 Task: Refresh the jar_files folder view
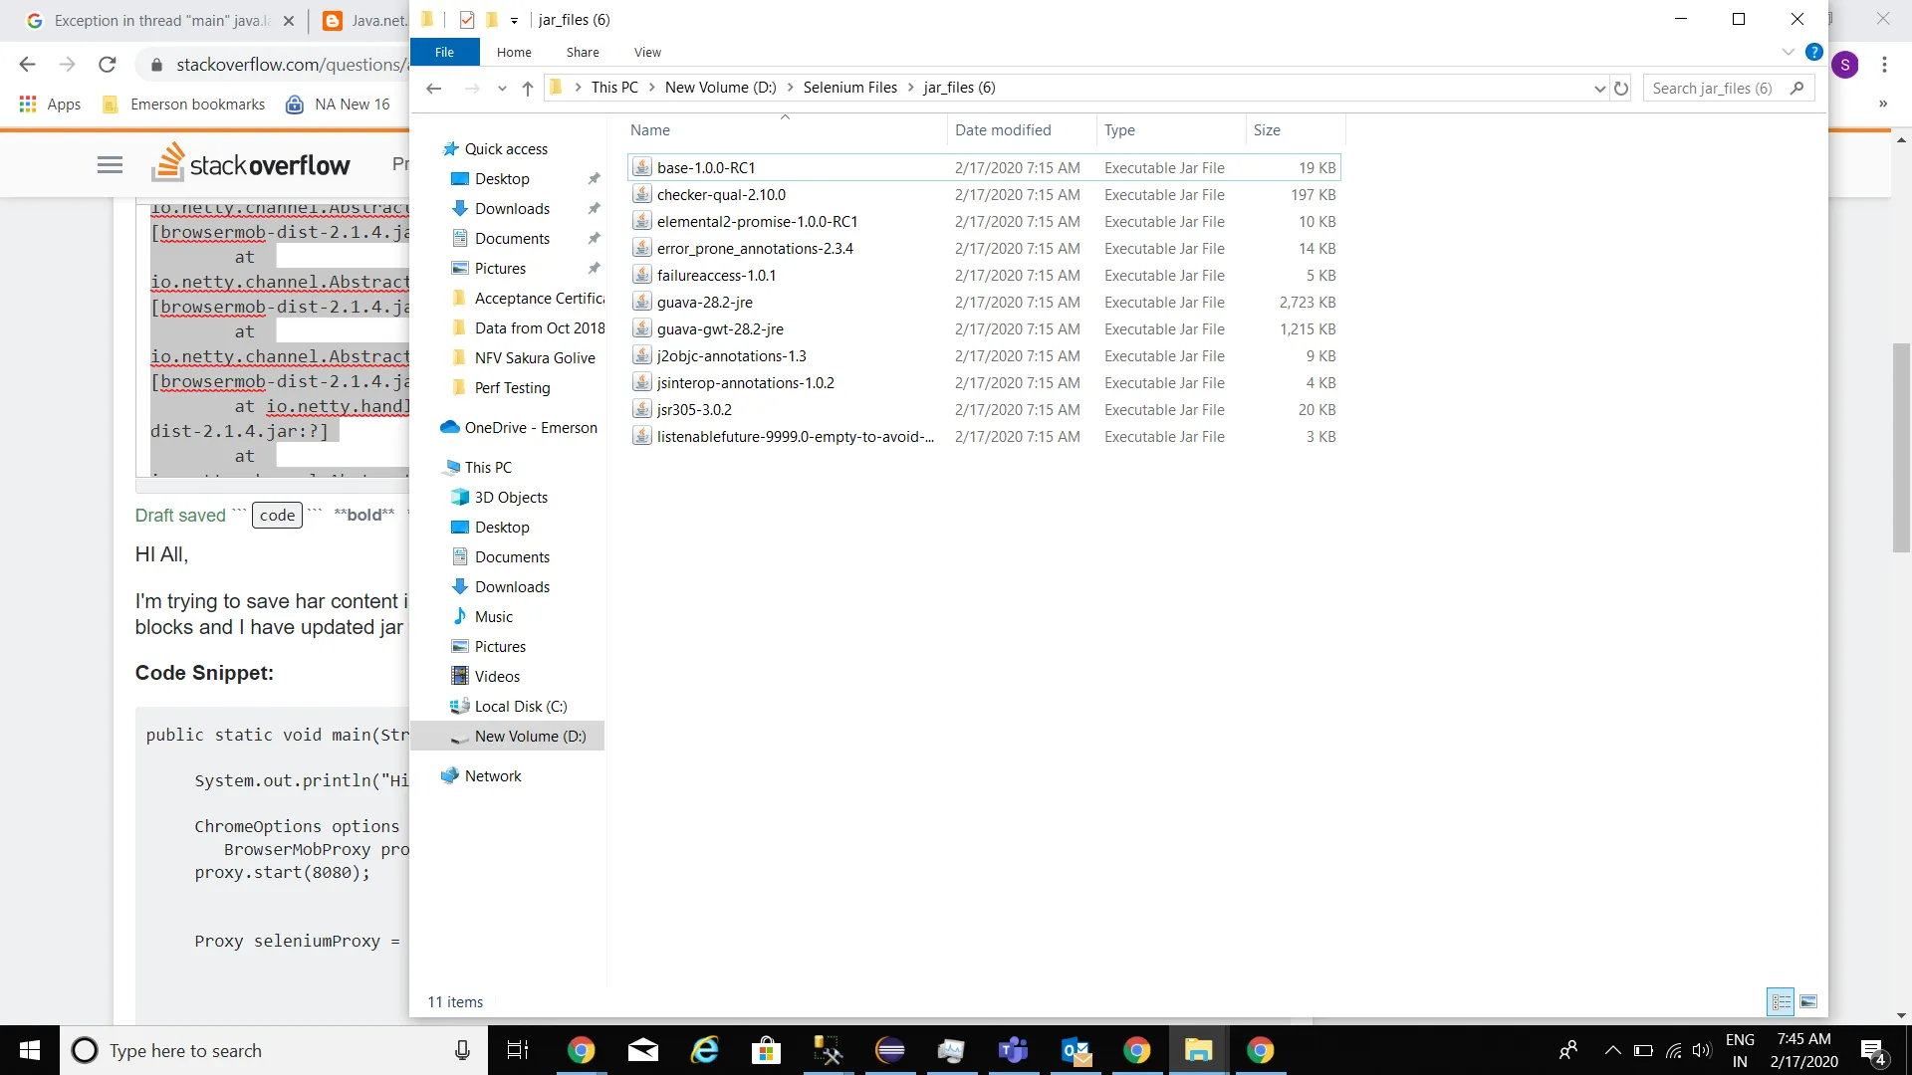[1621, 89]
